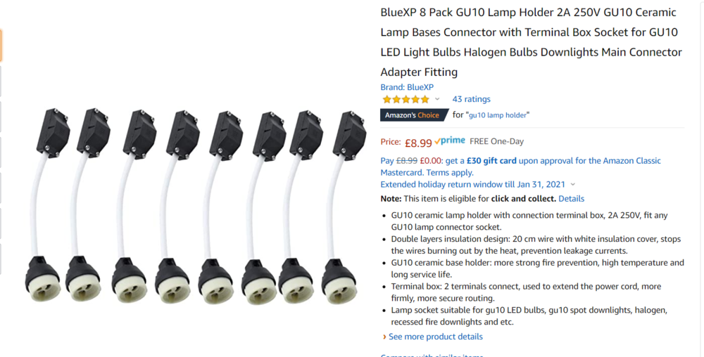Open the 43 ratings link
The image size is (704, 357).
[x=471, y=100]
